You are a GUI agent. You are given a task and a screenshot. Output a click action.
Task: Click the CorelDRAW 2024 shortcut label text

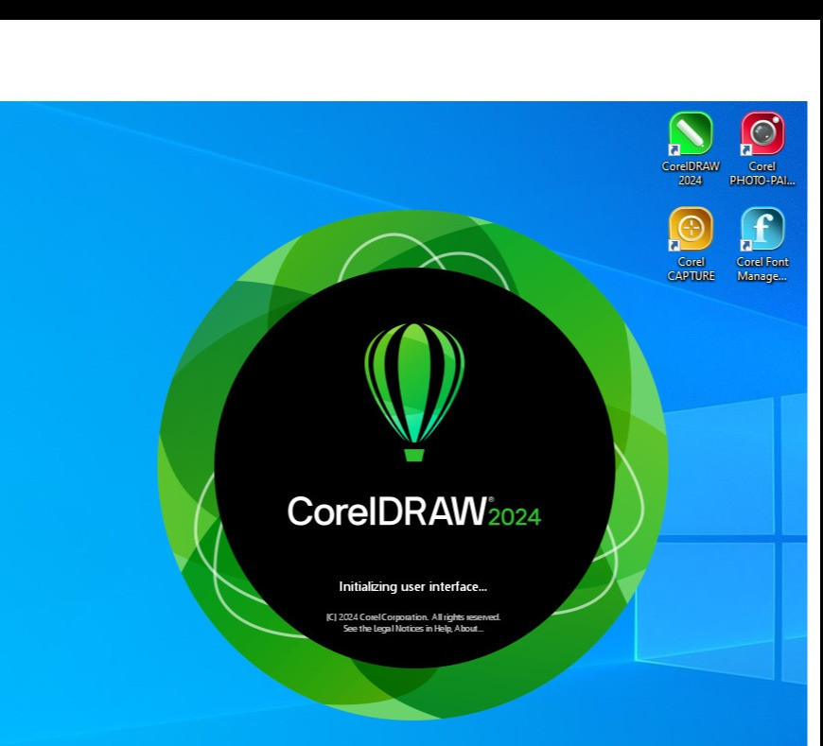[x=690, y=173]
